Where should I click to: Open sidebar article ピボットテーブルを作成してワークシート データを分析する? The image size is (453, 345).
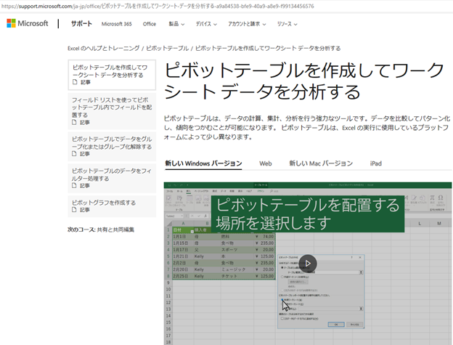(112, 75)
